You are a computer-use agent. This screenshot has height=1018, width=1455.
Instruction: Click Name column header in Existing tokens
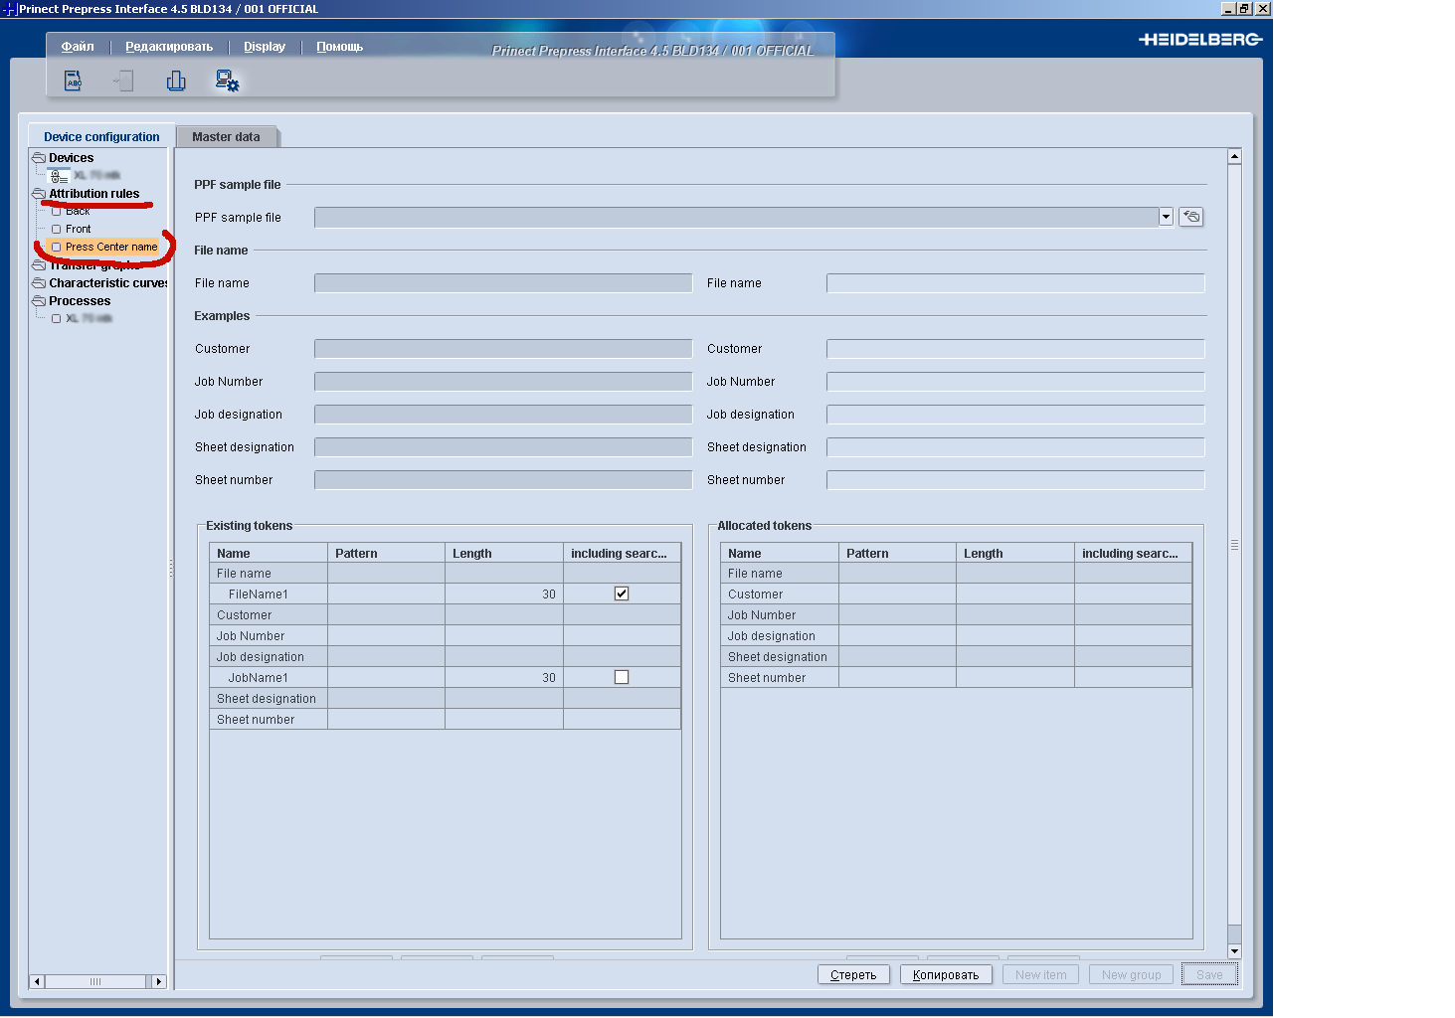point(269,553)
